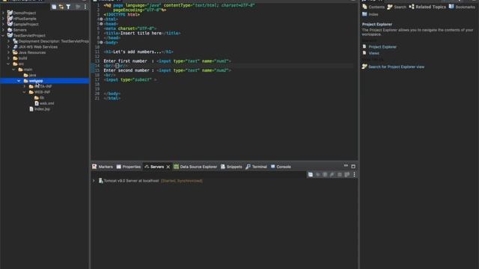The width and height of the screenshot is (479, 269).
Task: Toggle Link with Editor in Project Explorer
Action: (x=61, y=7)
